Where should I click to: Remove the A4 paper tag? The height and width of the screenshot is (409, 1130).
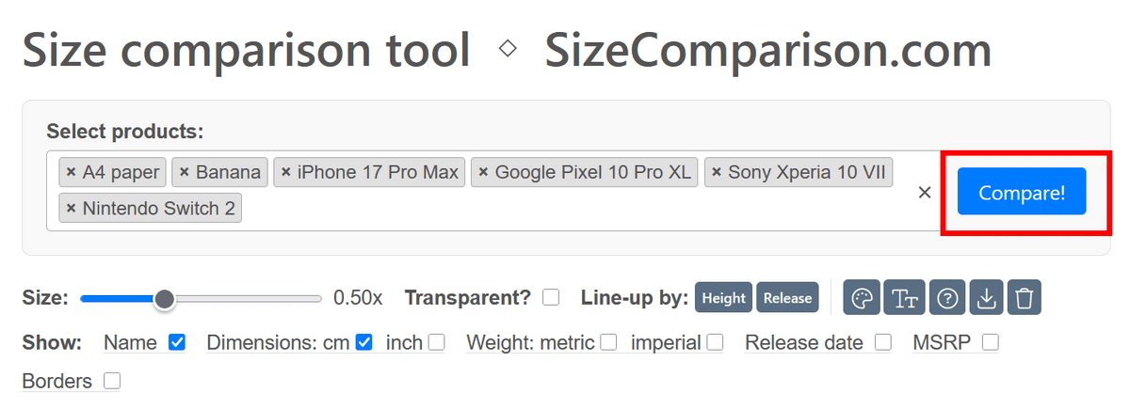(x=71, y=172)
